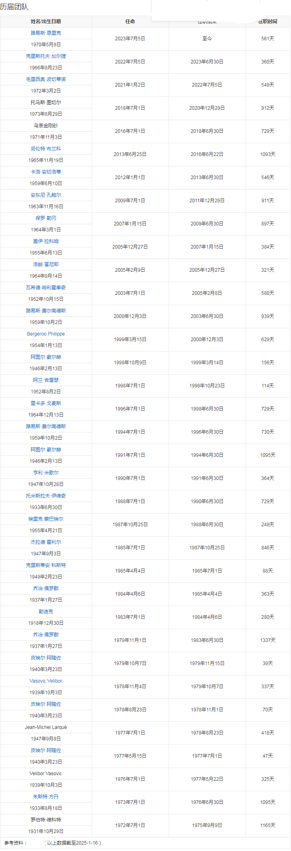Click the 任职时间 column header
The width and height of the screenshot is (291, 851).
point(267,22)
